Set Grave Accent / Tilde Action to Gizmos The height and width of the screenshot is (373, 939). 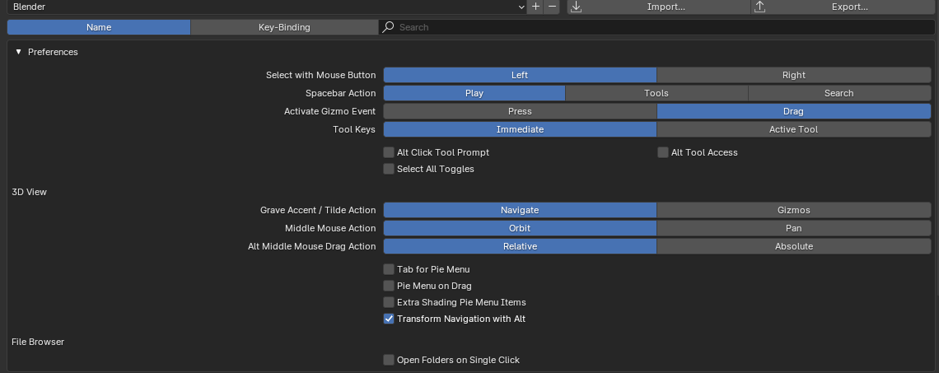click(x=793, y=209)
